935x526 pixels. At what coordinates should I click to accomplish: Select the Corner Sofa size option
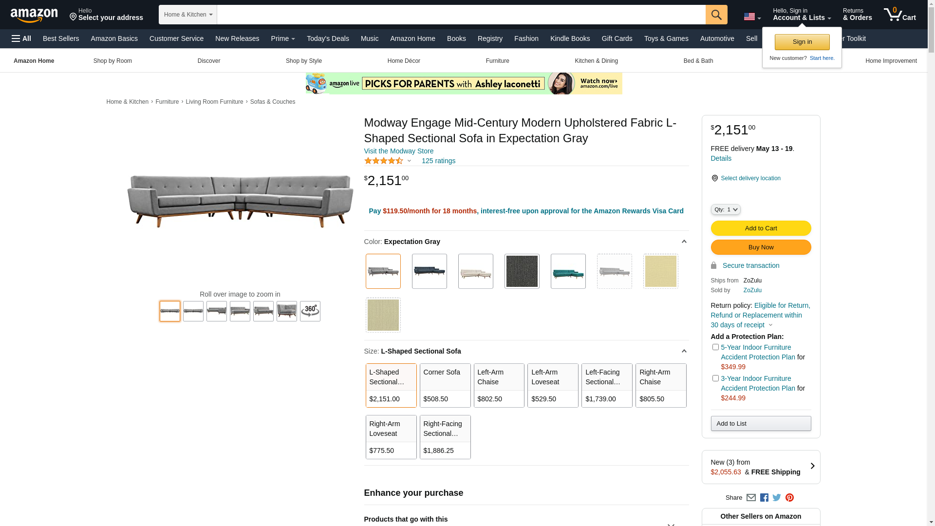(x=445, y=385)
